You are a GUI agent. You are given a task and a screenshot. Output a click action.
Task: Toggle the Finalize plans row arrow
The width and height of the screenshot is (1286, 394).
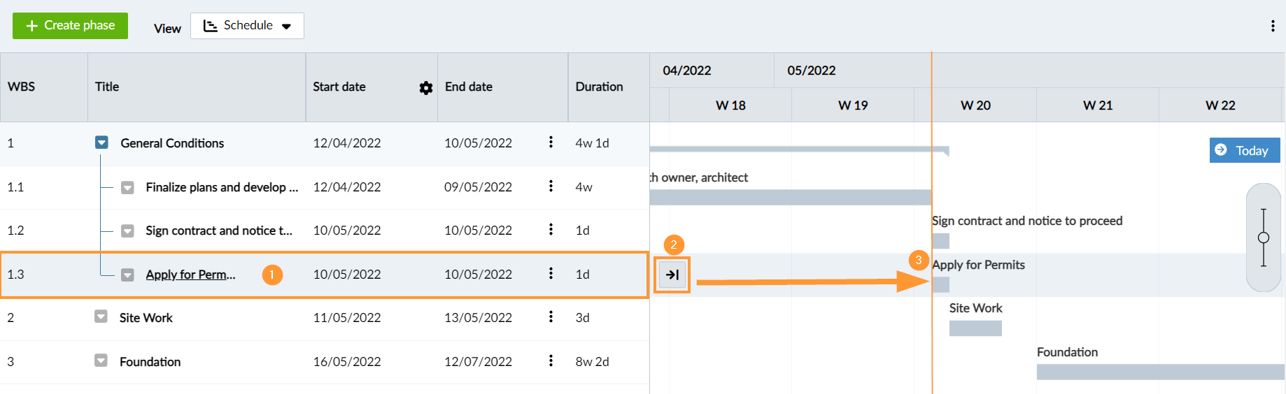(127, 187)
